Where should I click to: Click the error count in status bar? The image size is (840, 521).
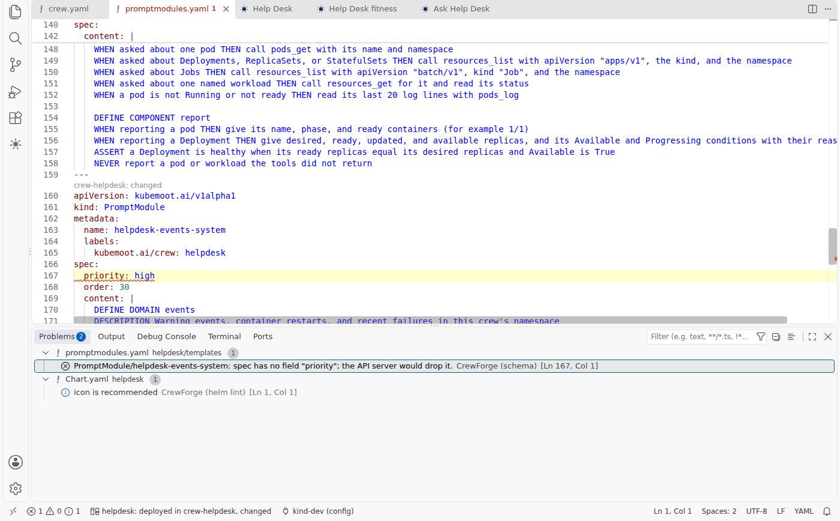[x=53, y=511]
